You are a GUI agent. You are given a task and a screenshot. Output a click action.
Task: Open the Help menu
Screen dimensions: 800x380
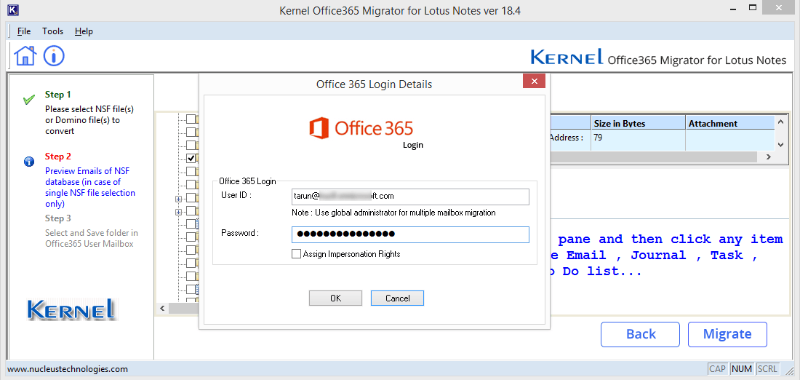[x=84, y=31]
